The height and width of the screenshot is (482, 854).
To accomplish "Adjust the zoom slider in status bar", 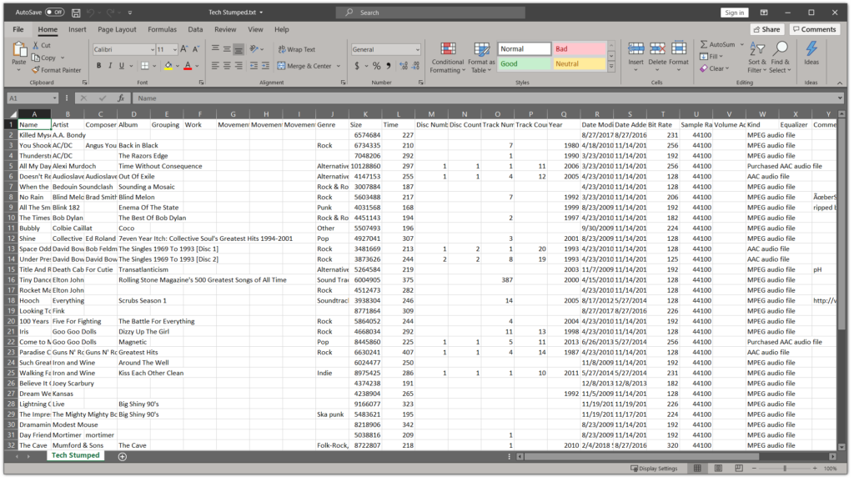I will [784, 469].
